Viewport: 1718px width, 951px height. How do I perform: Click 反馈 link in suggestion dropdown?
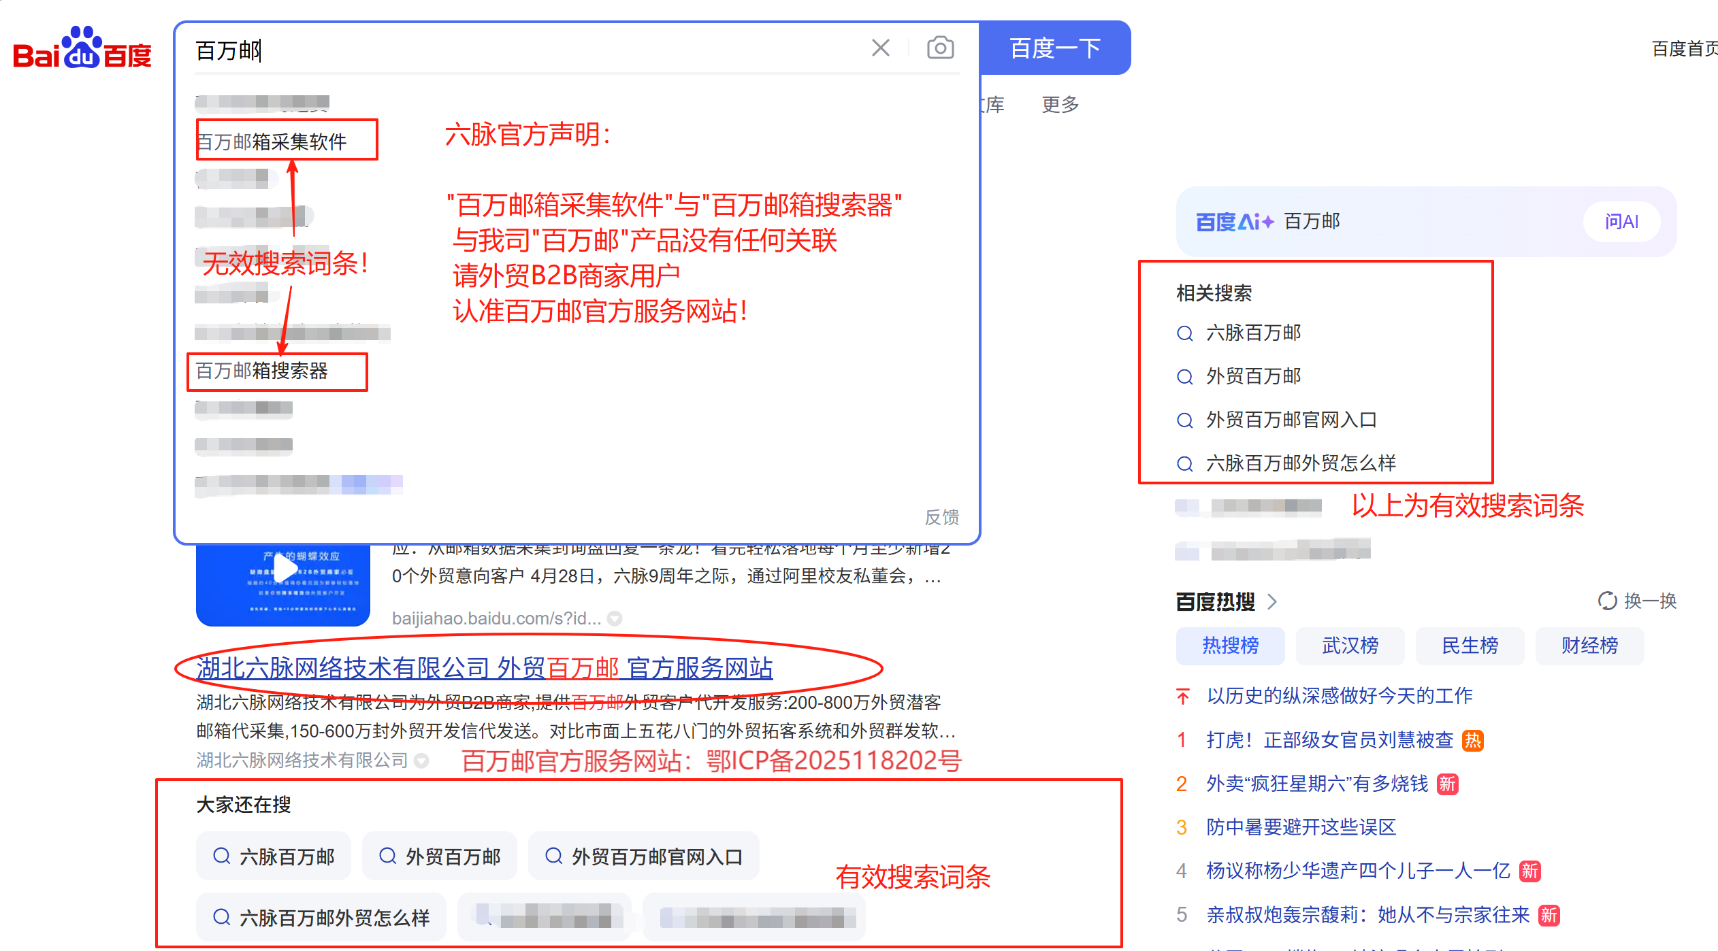942,517
